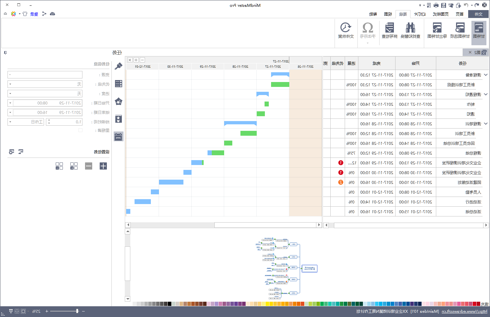Viewport: 490px width, 317px height.
Task: Click the open file icon in the quick access bar
Action: coord(451,5)
